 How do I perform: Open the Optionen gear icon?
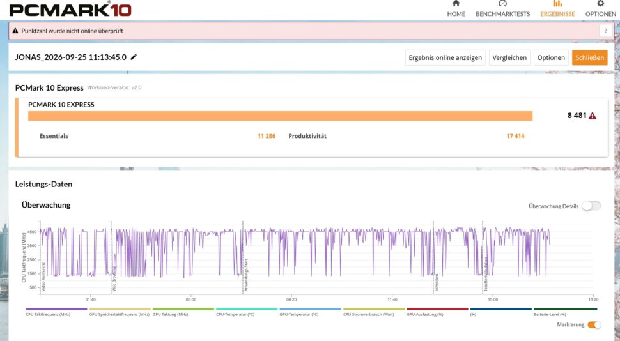coord(600,4)
